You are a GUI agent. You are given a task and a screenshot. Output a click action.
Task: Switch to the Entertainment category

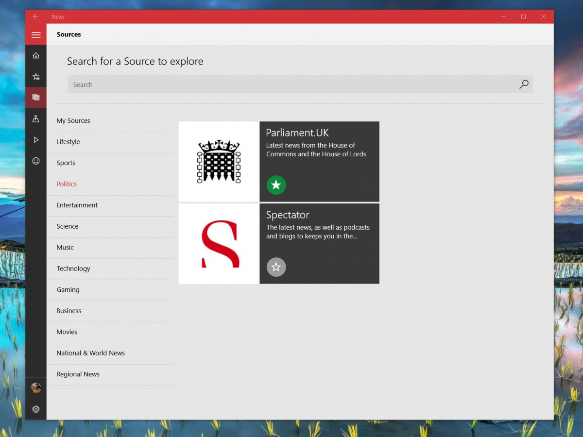(77, 205)
